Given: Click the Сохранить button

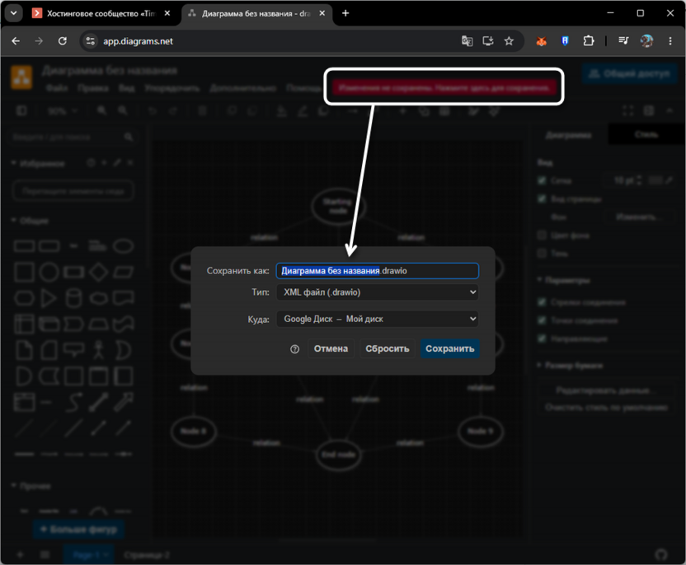Looking at the screenshot, I should click(449, 348).
